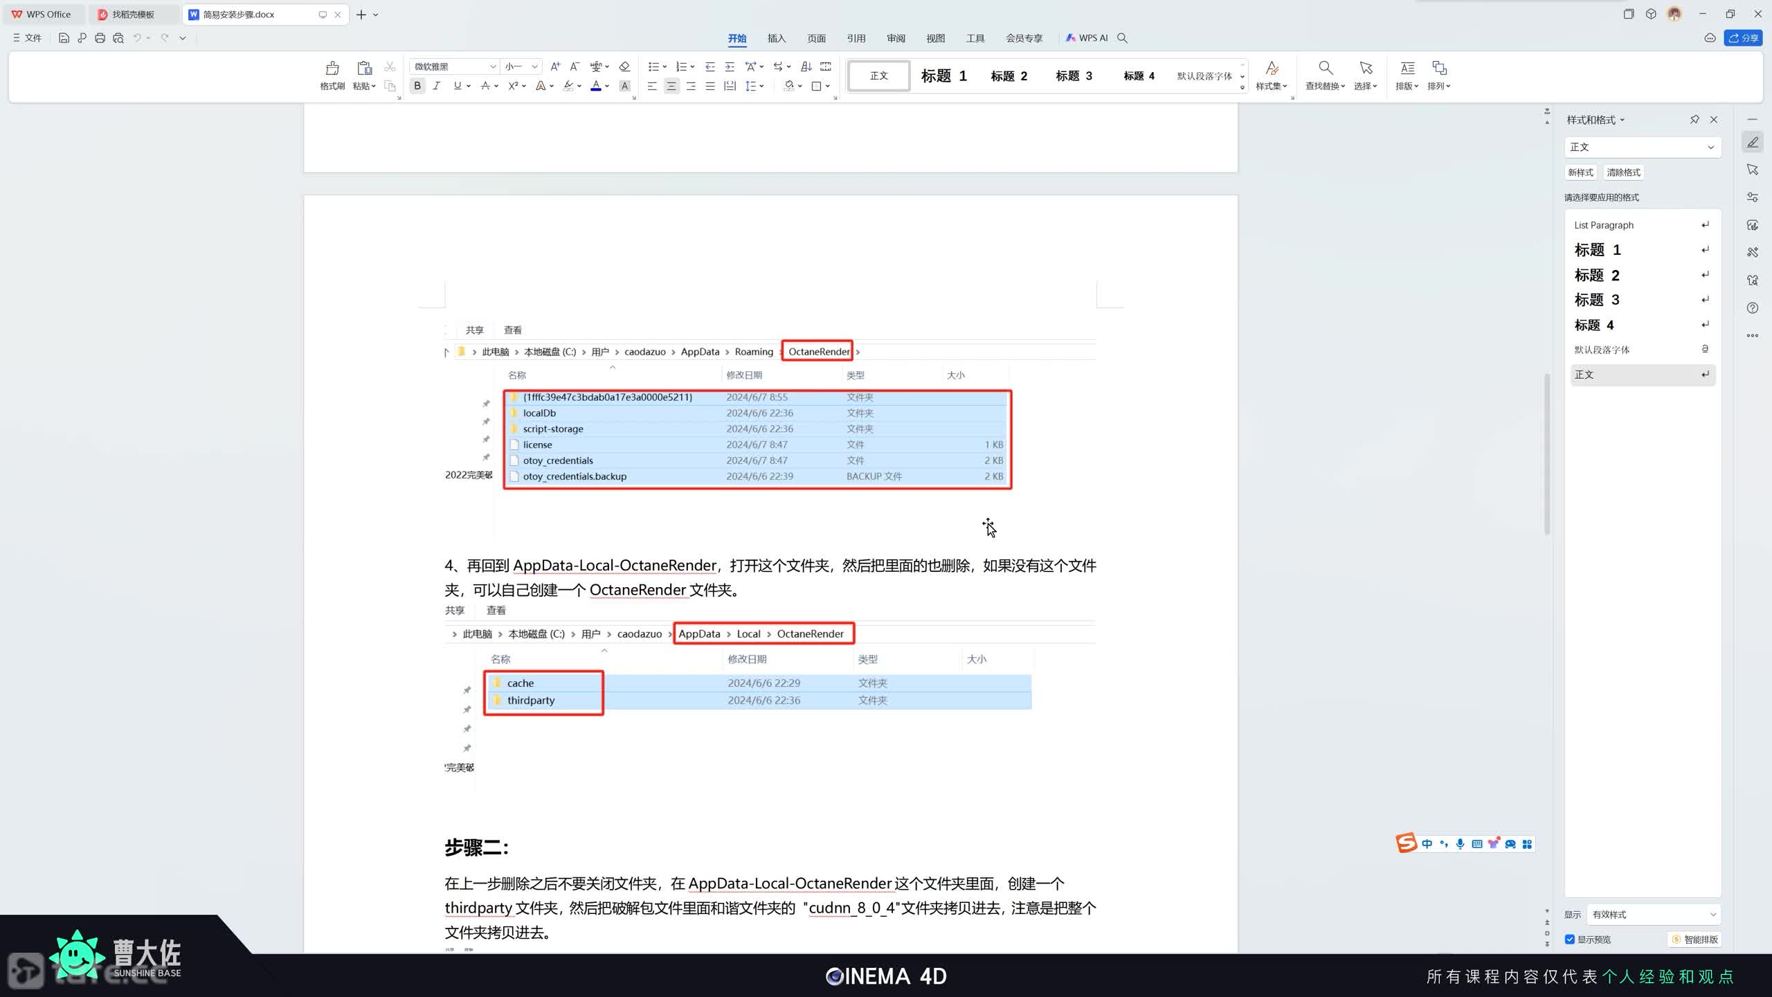Open the 审阅 ribbon tab
The image size is (1772, 997).
coord(896,38)
